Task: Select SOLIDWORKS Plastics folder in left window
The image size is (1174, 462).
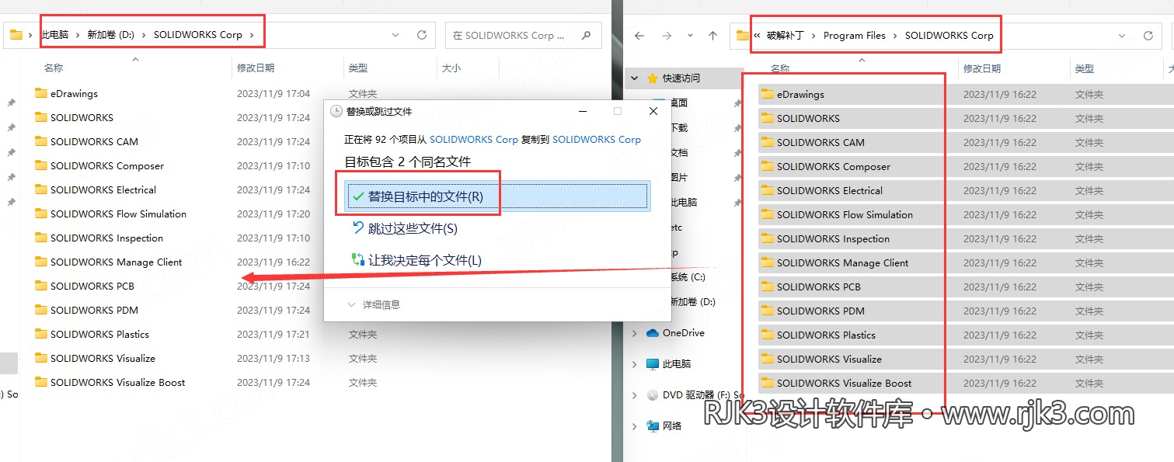Action: (x=92, y=335)
